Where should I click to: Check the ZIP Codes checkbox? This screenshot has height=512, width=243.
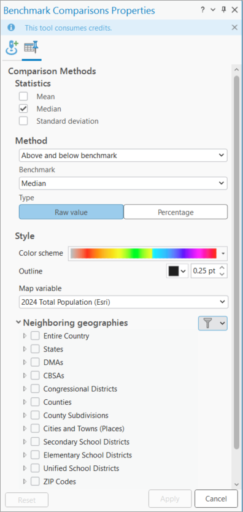click(x=35, y=481)
